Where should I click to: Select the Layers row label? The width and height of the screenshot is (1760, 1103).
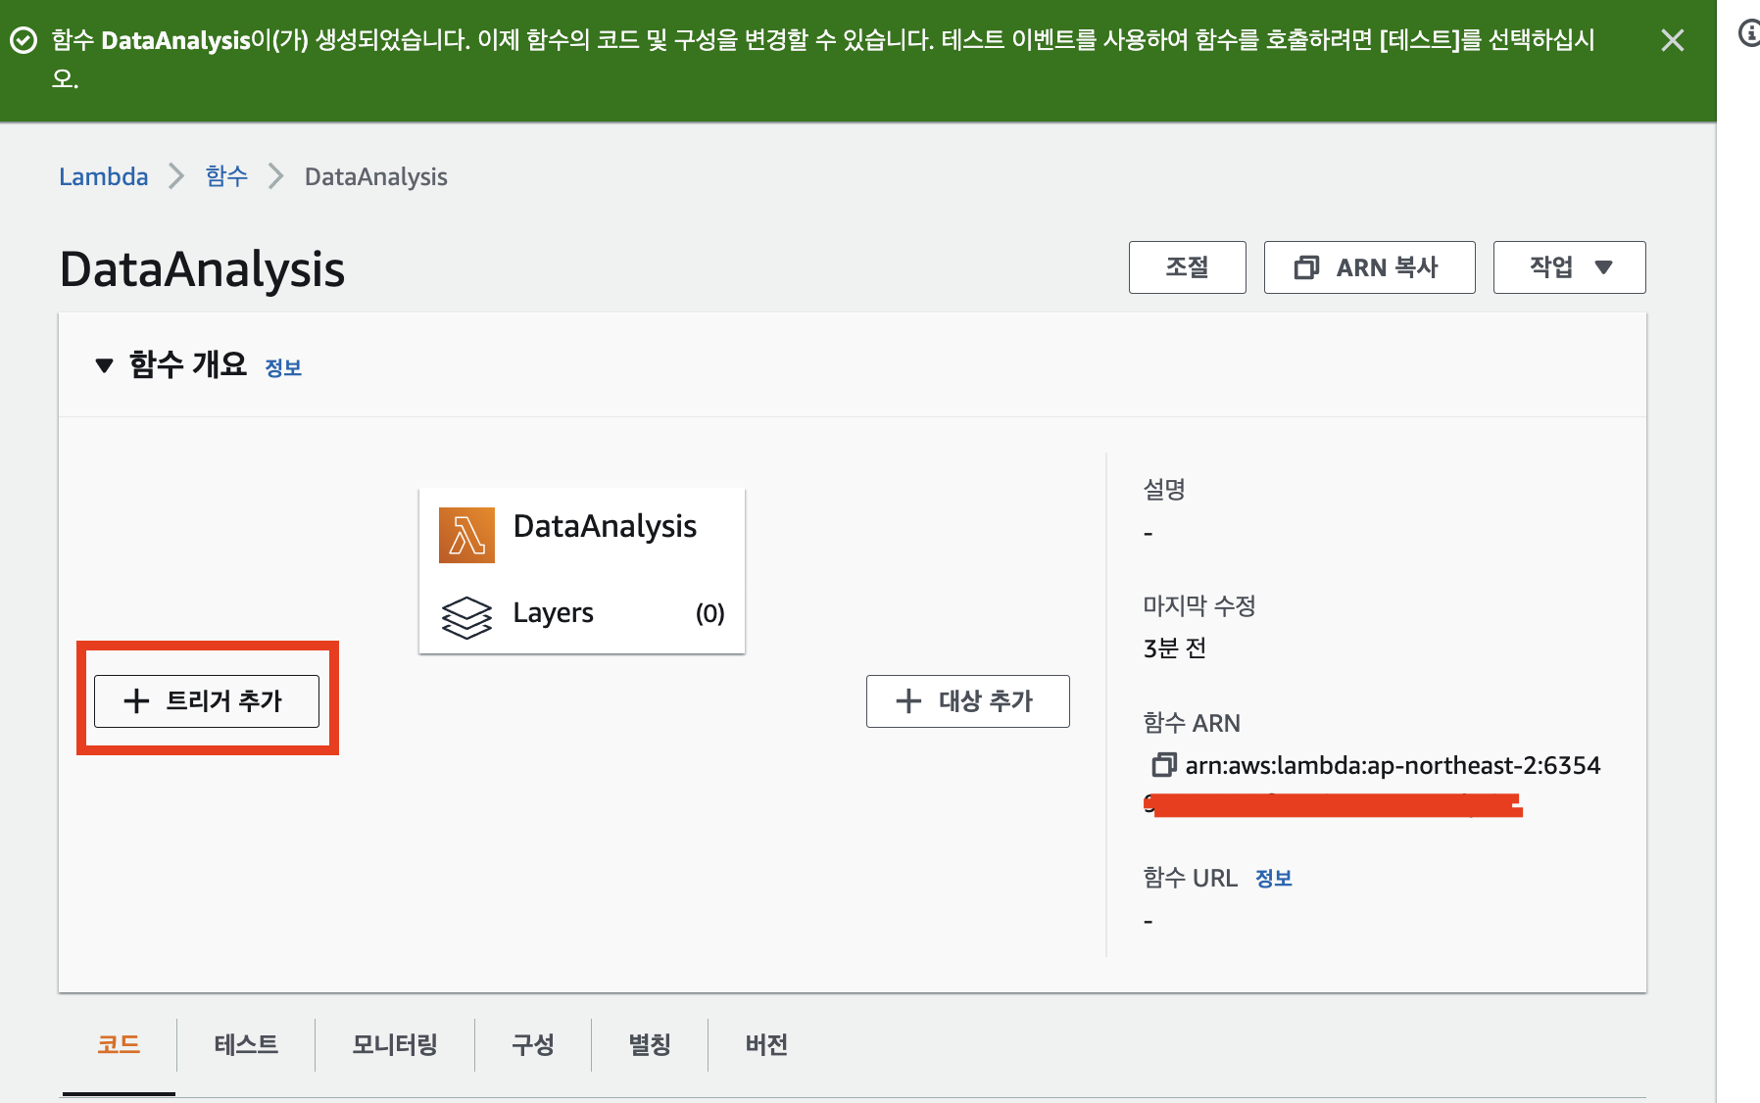[553, 613]
